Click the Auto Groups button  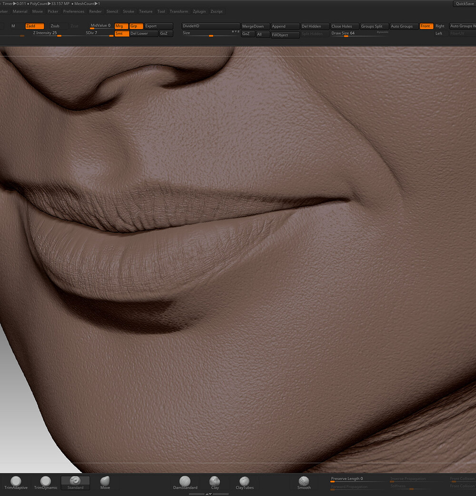404,26
